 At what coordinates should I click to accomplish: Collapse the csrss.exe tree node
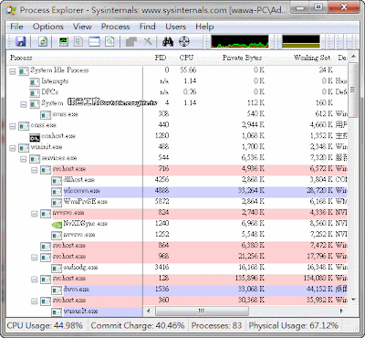point(13,126)
